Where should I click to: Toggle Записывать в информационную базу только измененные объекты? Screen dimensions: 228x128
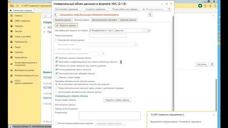(x=56, y=62)
